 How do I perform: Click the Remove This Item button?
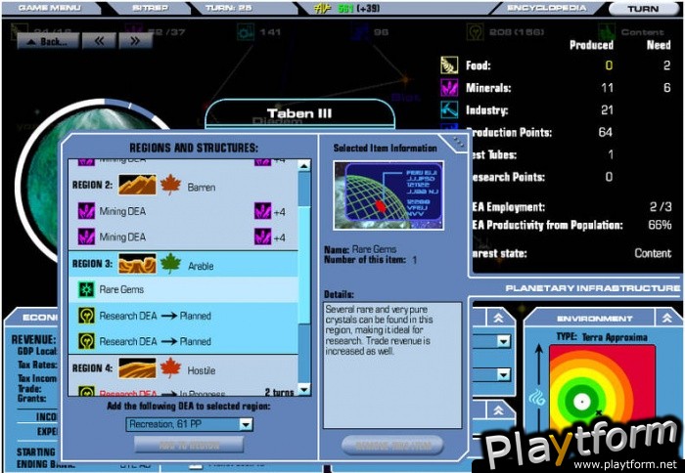[x=392, y=445]
